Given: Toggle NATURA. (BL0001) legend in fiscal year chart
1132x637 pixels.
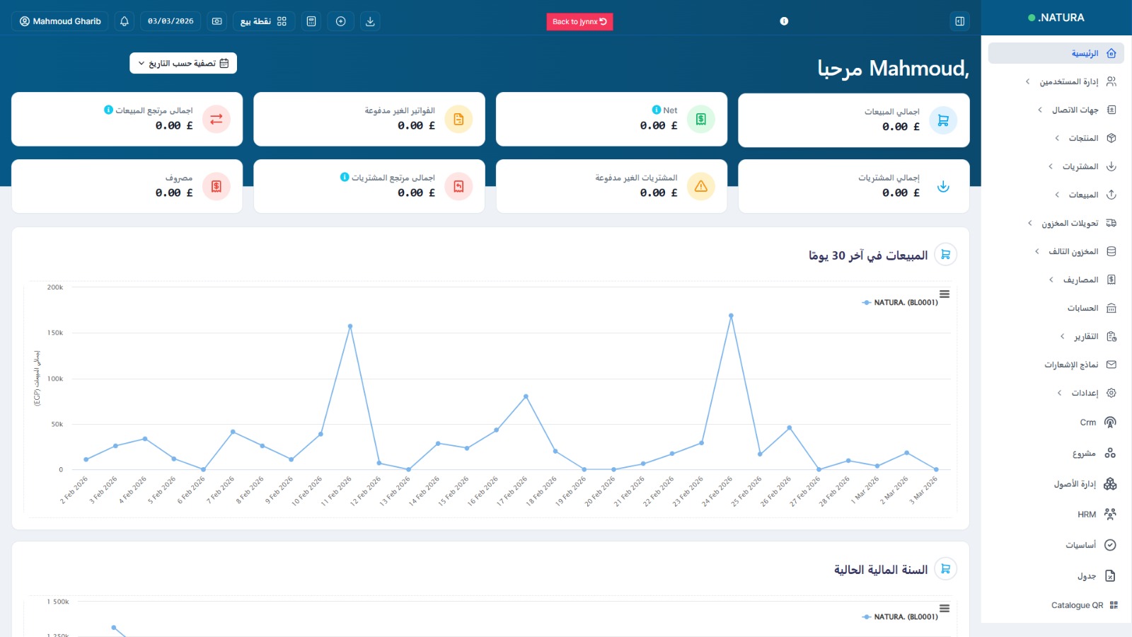Looking at the screenshot, I should click(900, 616).
